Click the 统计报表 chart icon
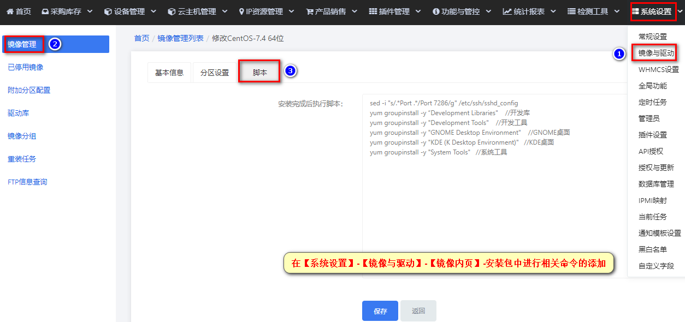Viewport: 685px width, 322px height. point(507,11)
